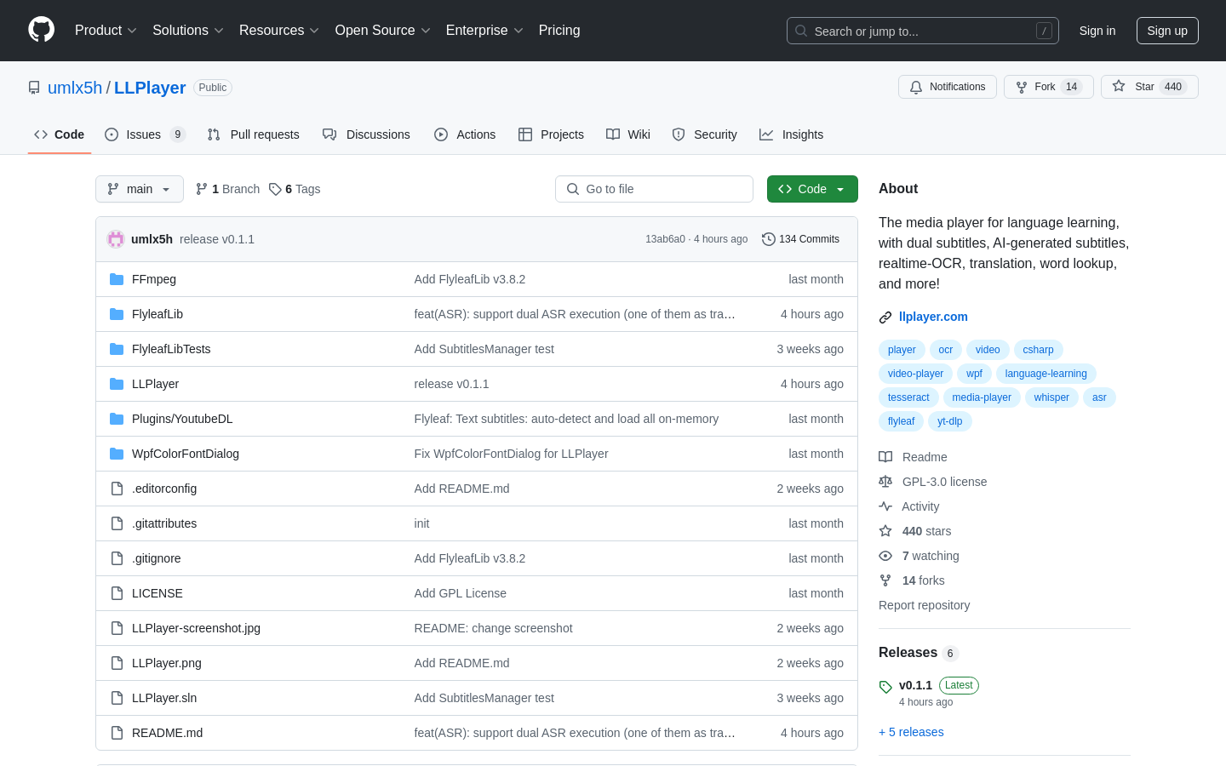This screenshot has width=1226, height=766.
Task: Expand the Enterprise menu
Action: pyautogui.click(x=484, y=31)
